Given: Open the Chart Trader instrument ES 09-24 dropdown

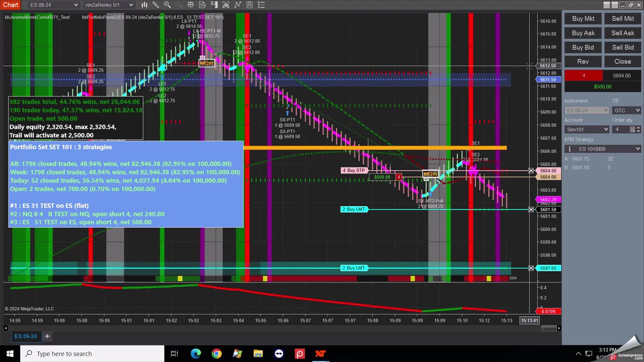Looking at the screenshot, I should (x=587, y=110).
